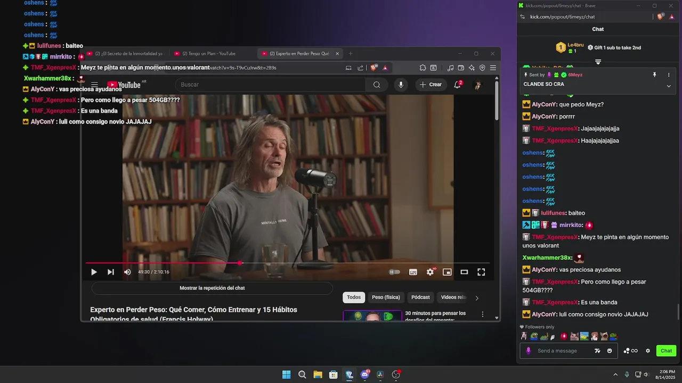This screenshot has height=383, width=682.
Task: Open Windows Start menu
Action: click(x=286, y=374)
